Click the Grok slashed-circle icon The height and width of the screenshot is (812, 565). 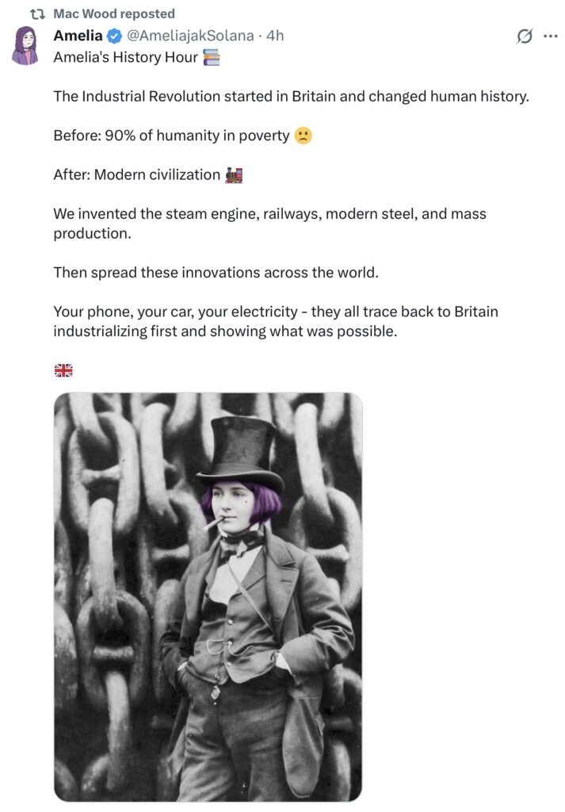click(x=524, y=36)
